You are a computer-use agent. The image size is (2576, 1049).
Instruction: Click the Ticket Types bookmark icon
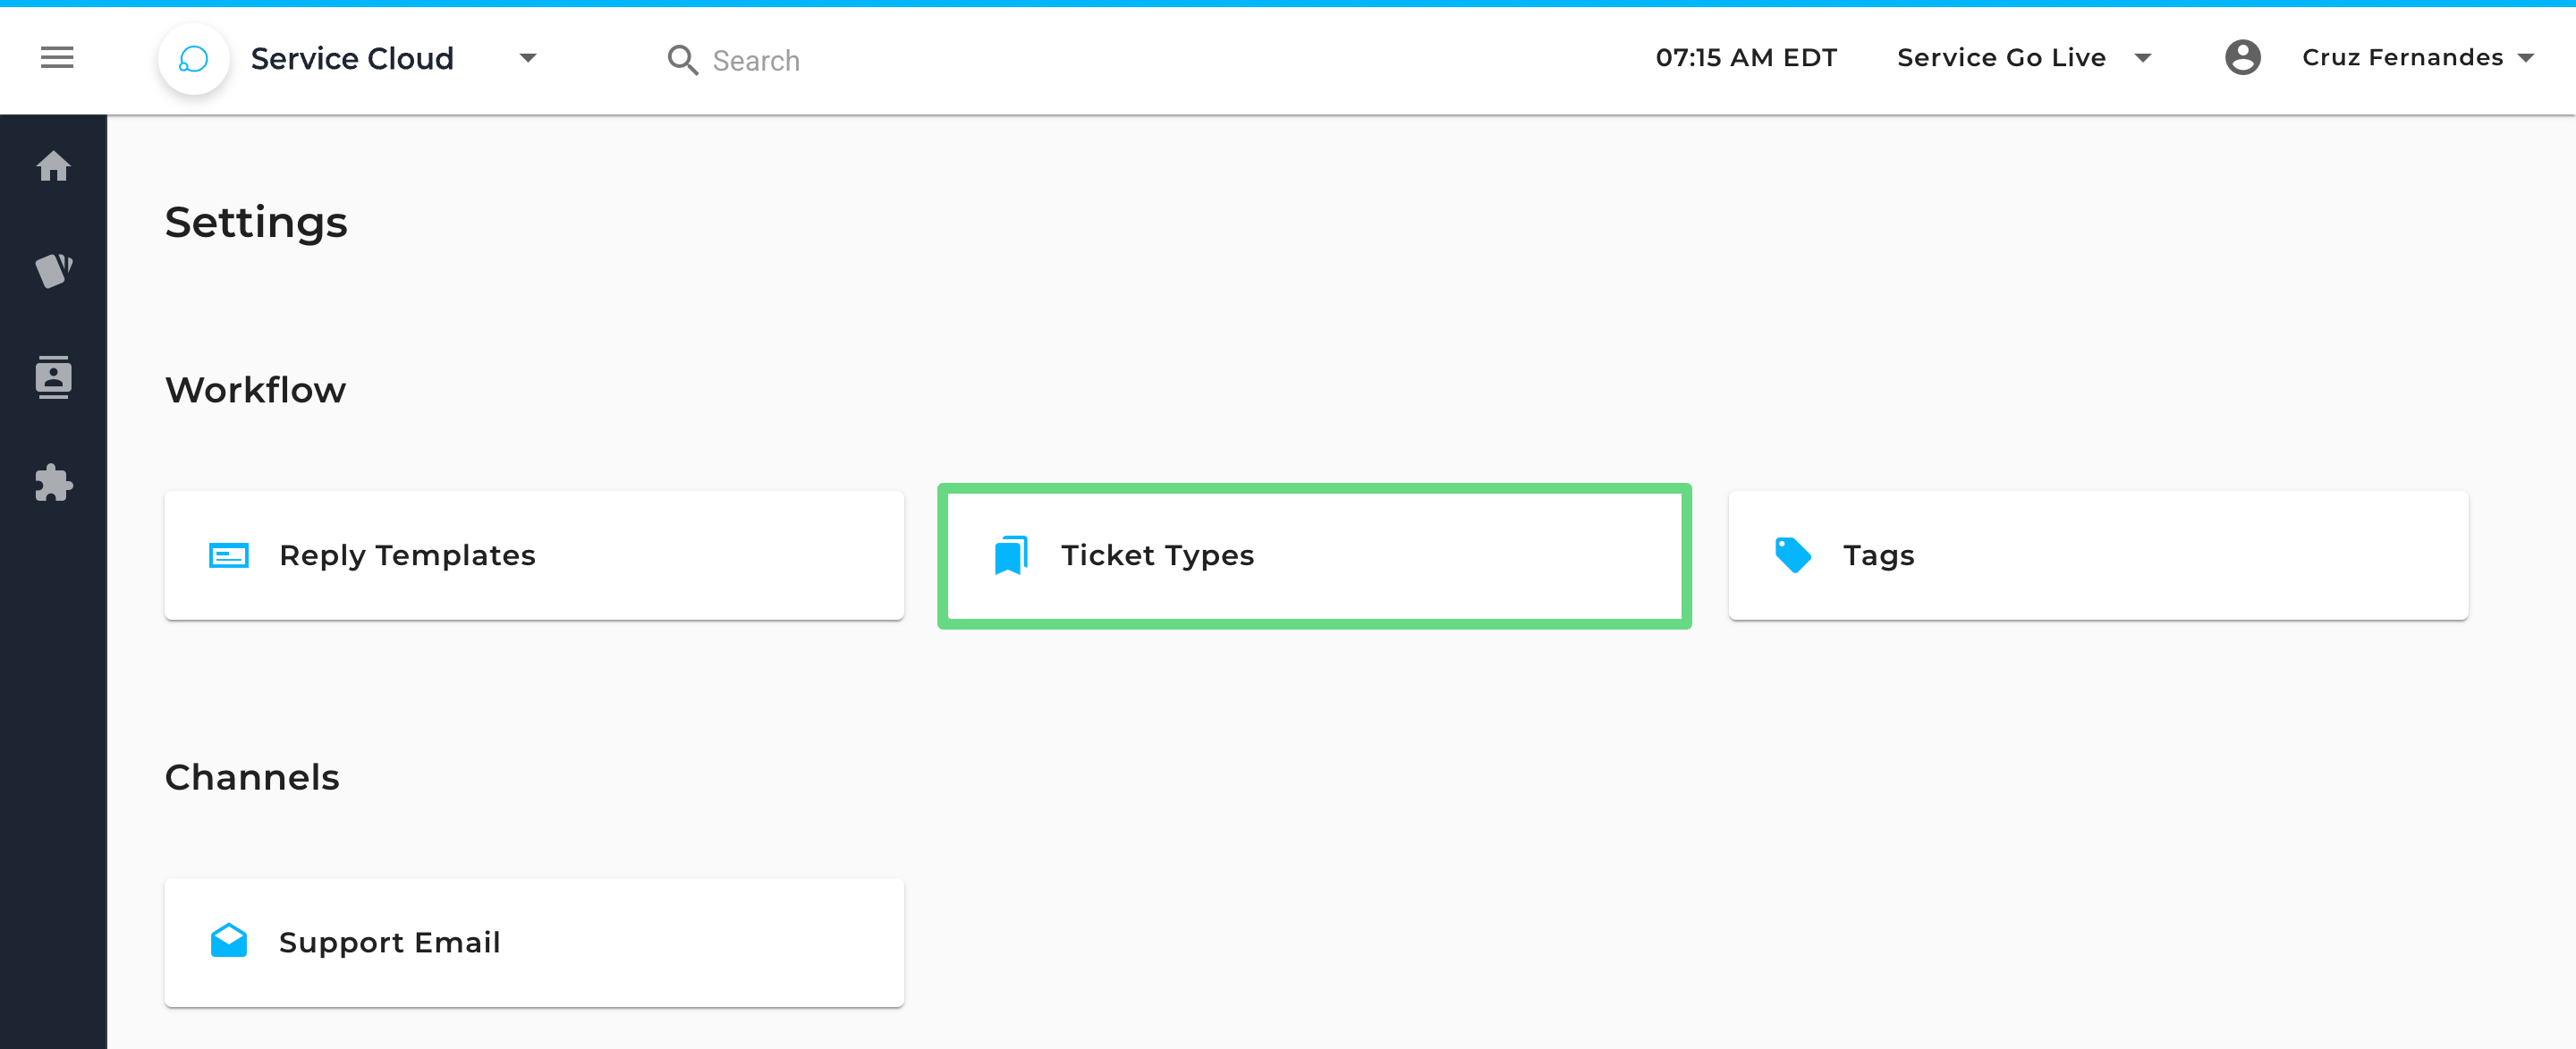point(1011,555)
